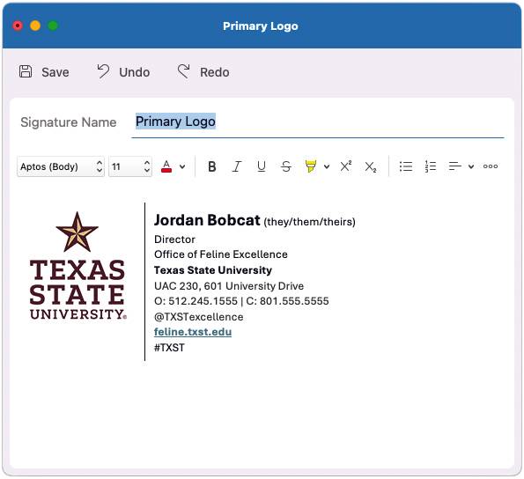524x479 pixels.
Task: Toggle superscript formatting
Action: coord(345,166)
